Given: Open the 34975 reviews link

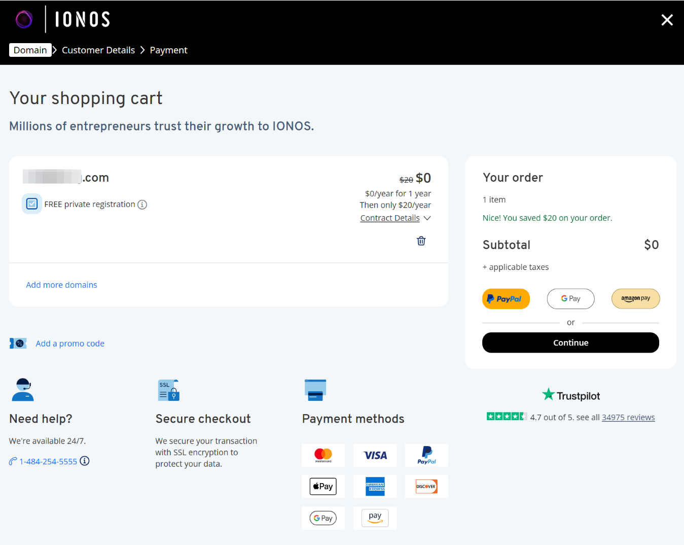Looking at the screenshot, I should 628,418.
